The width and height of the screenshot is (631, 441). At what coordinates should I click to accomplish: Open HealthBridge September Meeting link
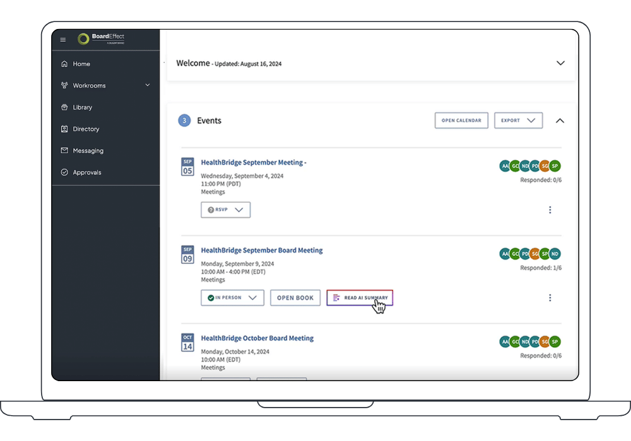pos(254,163)
